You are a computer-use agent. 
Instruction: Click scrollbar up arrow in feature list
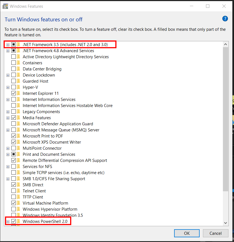click(x=225, y=44)
